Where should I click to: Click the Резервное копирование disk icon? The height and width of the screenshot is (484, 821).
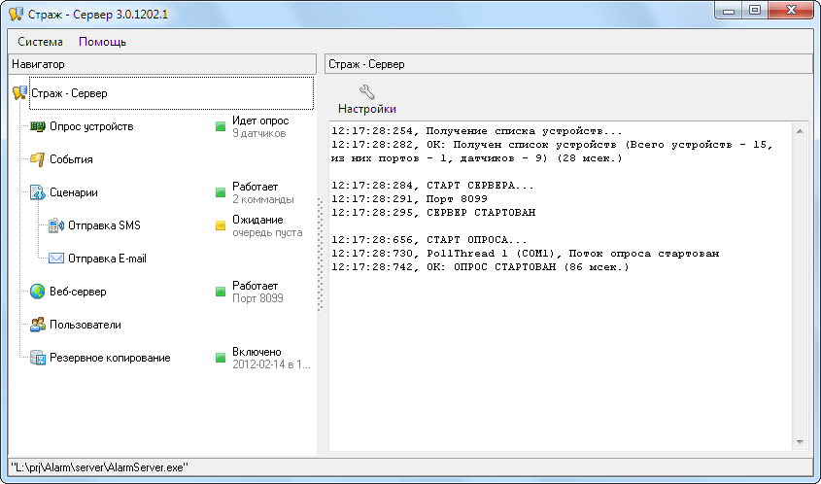point(38,358)
